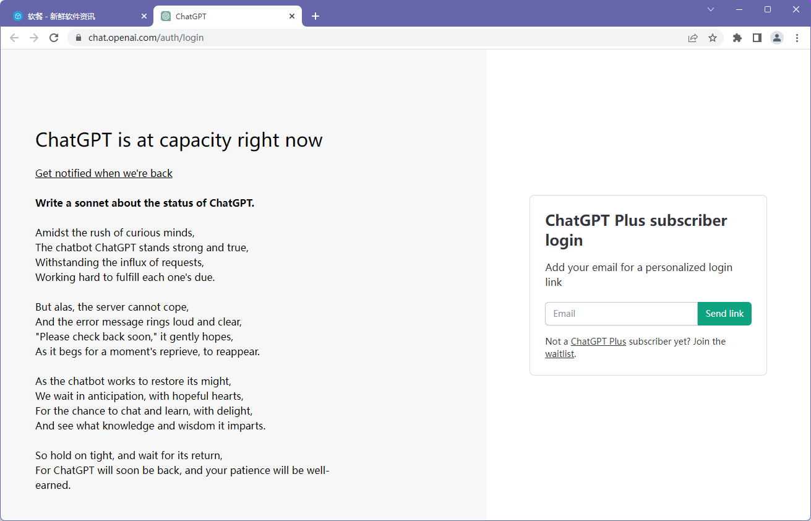Screen dimensions: 811x521
Task: Click the browser back arrow
Action: click(x=14, y=38)
